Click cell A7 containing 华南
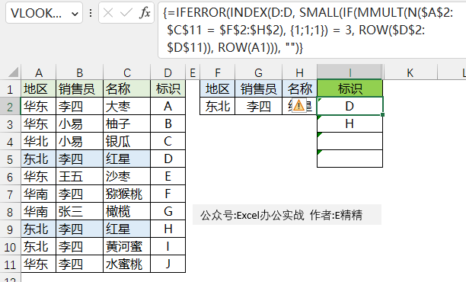Image resolution: width=466 pixels, height=282 pixels. pyautogui.click(x=39, y=194)
